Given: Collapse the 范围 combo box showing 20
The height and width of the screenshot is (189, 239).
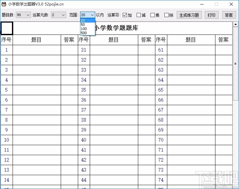Looking at the screenshot, I should 88,15.
